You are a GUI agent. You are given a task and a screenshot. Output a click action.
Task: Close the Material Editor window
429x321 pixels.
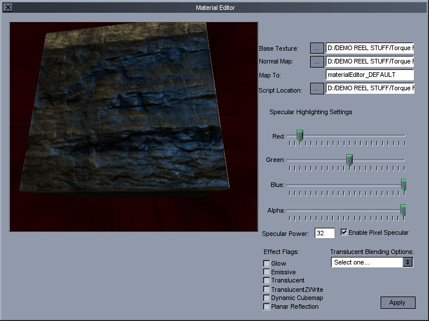point(8,8)
